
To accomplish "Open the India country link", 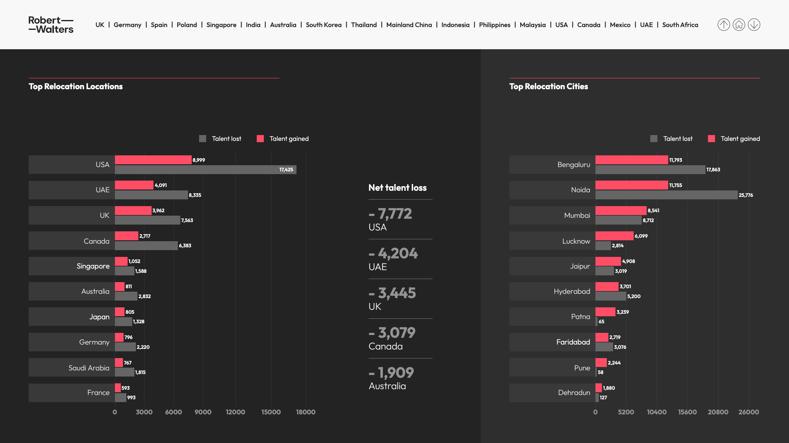I will [253, 25].
